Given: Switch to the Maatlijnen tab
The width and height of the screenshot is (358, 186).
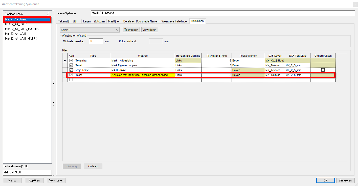Looking at the screenshot, I should click(114, 21).
